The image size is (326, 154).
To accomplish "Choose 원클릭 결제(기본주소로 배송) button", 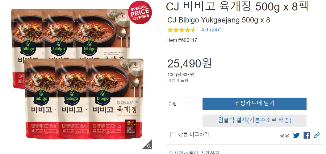I will (x=254, y=121).
